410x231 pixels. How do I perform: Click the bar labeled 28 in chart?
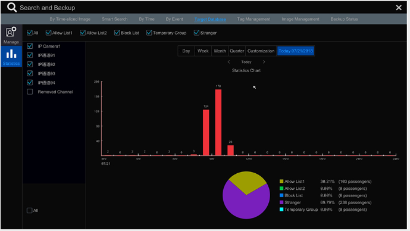point(230,151)
